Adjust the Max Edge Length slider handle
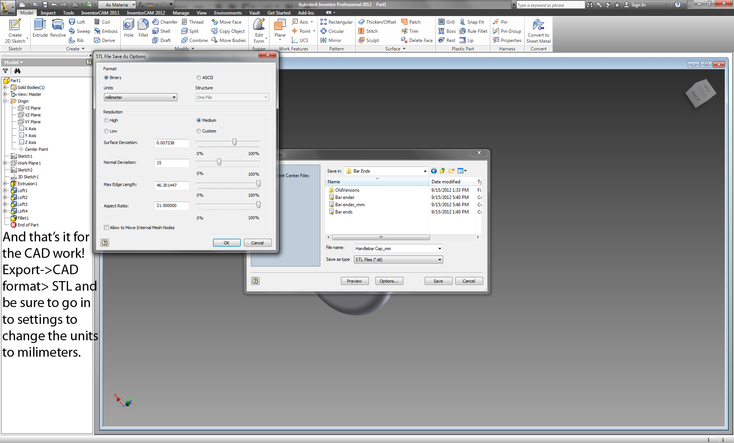 258,184
